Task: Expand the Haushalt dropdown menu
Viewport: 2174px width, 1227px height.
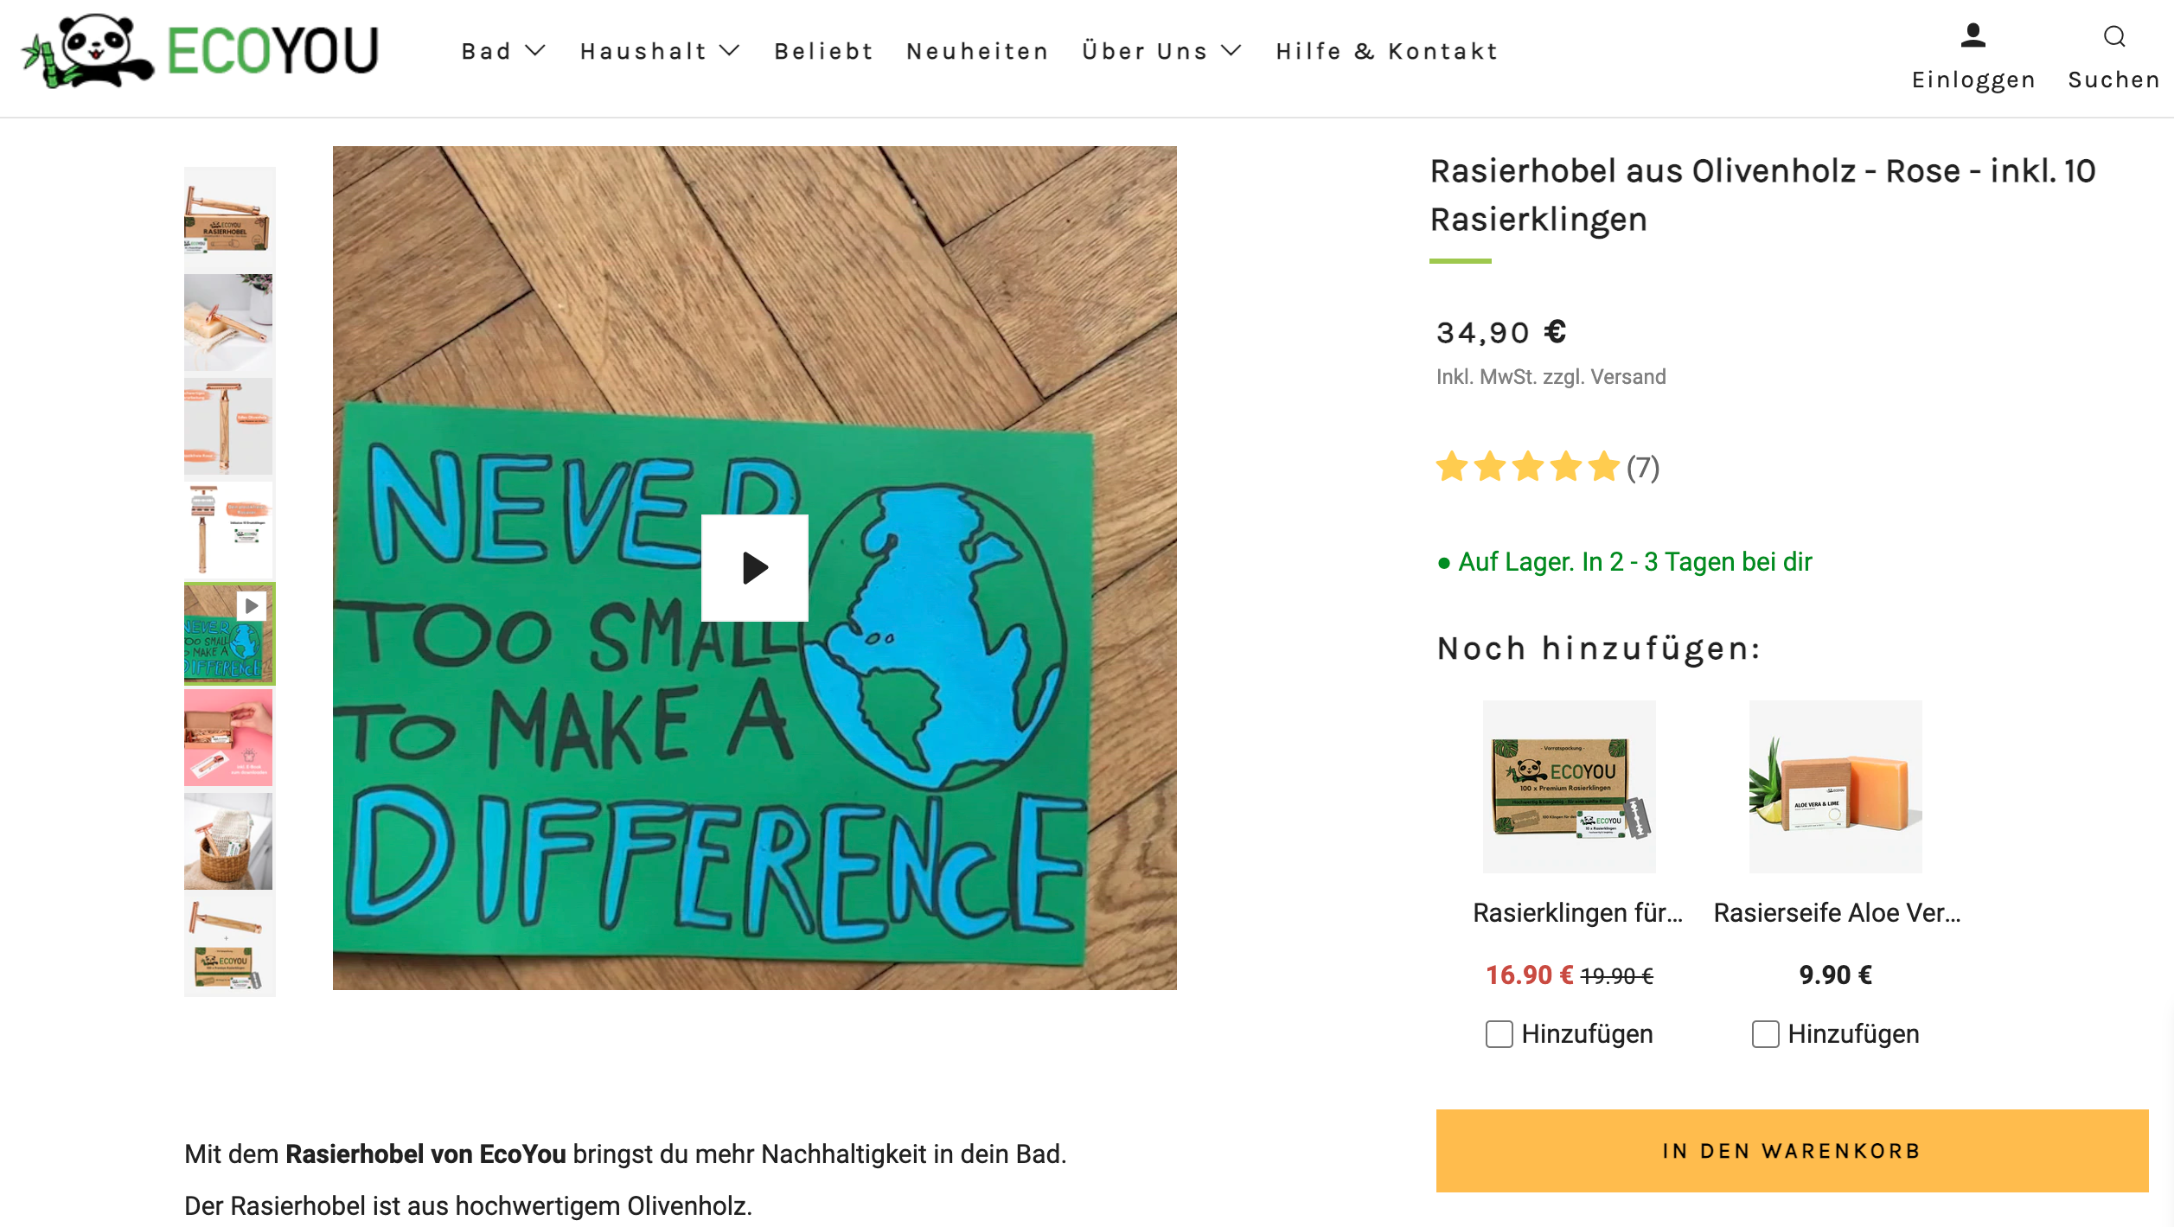Action: [x=660, y=51]
